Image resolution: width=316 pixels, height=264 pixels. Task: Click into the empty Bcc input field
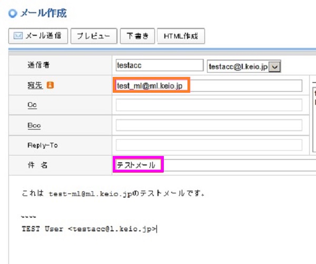pos(209,125)
